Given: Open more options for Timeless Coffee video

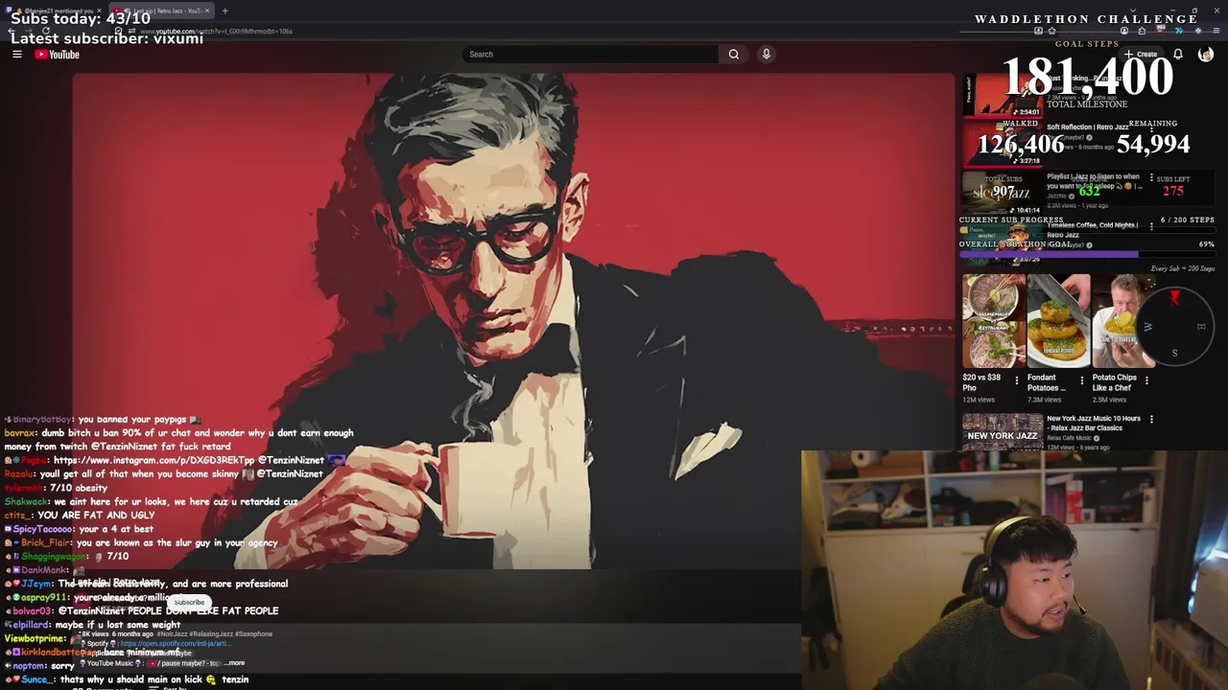Looking at the screenshot, I should coord(1151,227).
